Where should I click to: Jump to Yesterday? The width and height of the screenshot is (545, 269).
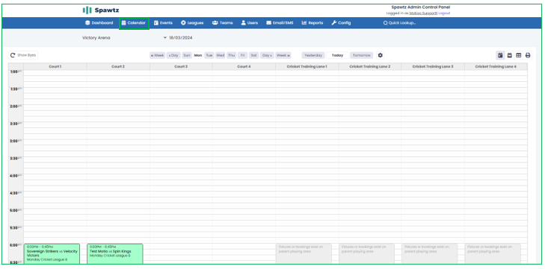[312, 55]
